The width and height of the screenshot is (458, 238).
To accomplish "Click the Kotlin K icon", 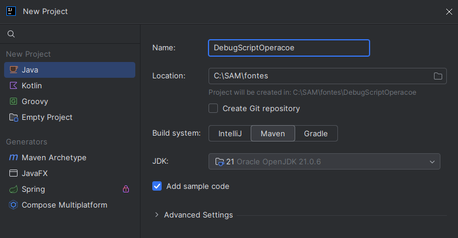I will pyautogui.click(x=13, y=85).
